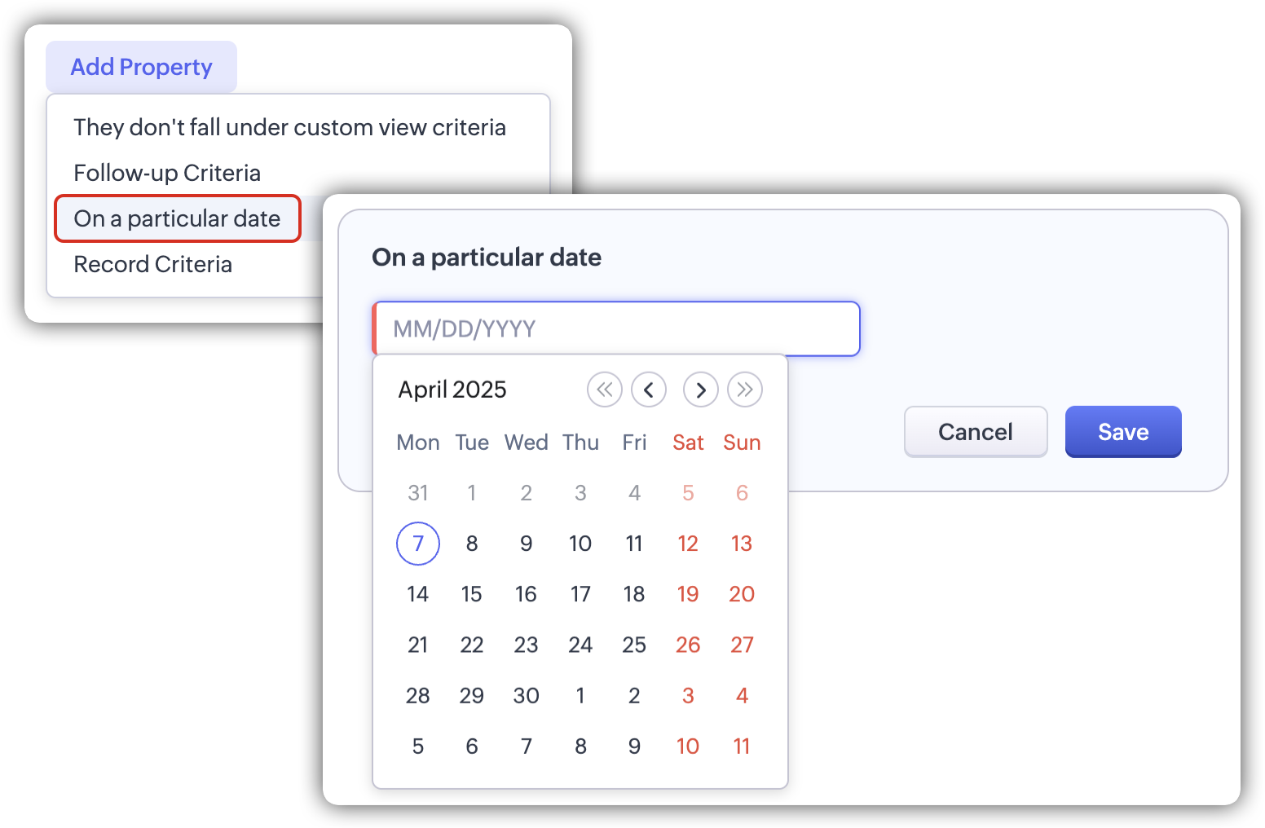
Task: Go to next month in calendar
Action: (701, 390)
